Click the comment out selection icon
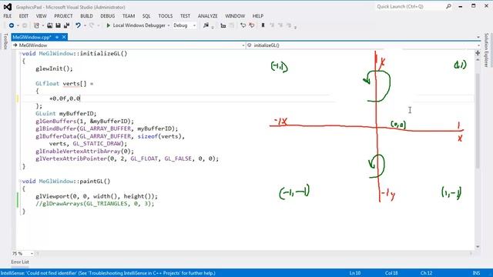Image resolution: width=493 pixels, height=277 pixels. click(x=243, y=25)
